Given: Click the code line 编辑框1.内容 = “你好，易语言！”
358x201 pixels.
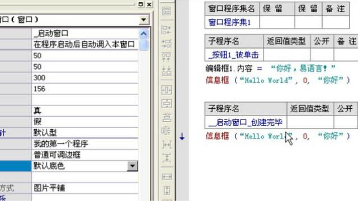Looking at the screenshot, I should tap(270, 68).
